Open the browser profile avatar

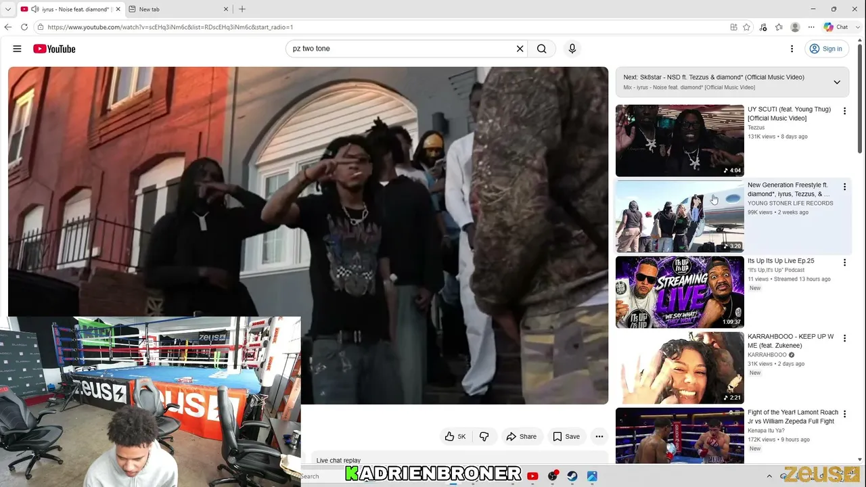click(x=795, y=27)
